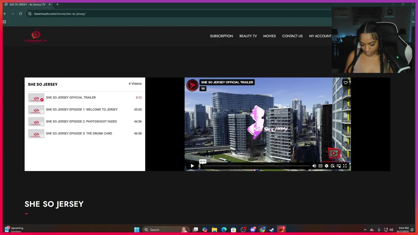Open the Subscription menu
This screenshot has width=418, height=235.
tap(221, 36)
